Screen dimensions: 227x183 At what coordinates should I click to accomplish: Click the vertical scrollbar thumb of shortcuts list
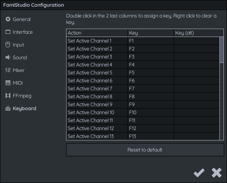(221, 50)
